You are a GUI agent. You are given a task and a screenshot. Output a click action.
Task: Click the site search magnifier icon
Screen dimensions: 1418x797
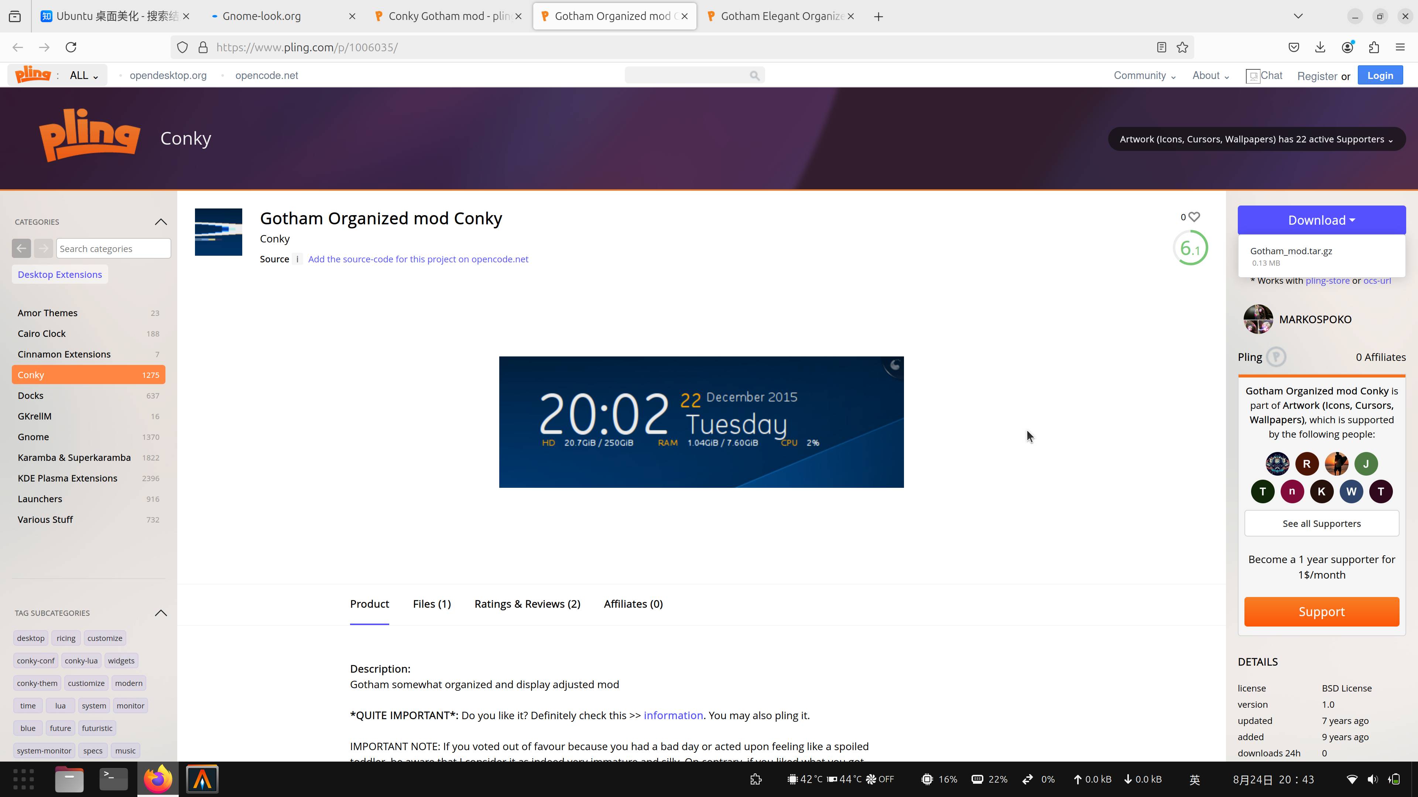755,75
